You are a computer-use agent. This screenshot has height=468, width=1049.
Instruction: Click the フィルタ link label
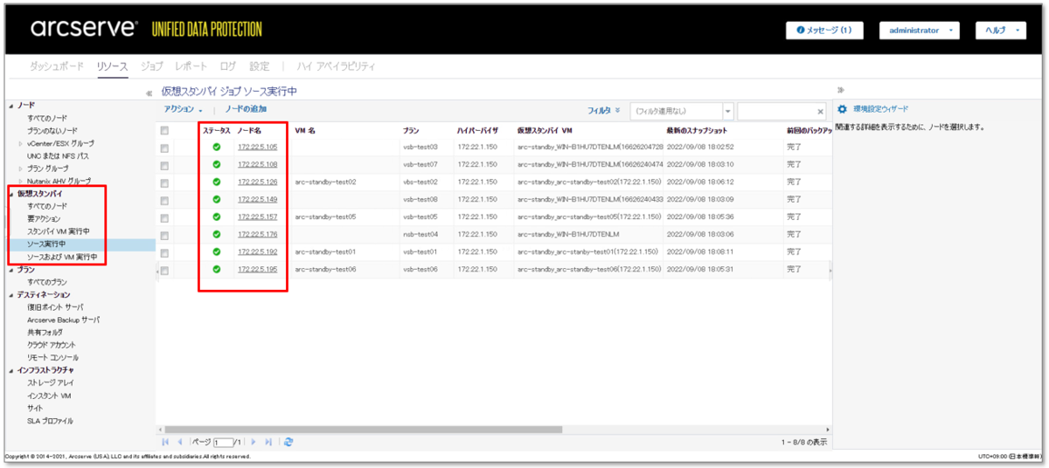[x=599, y=110]
